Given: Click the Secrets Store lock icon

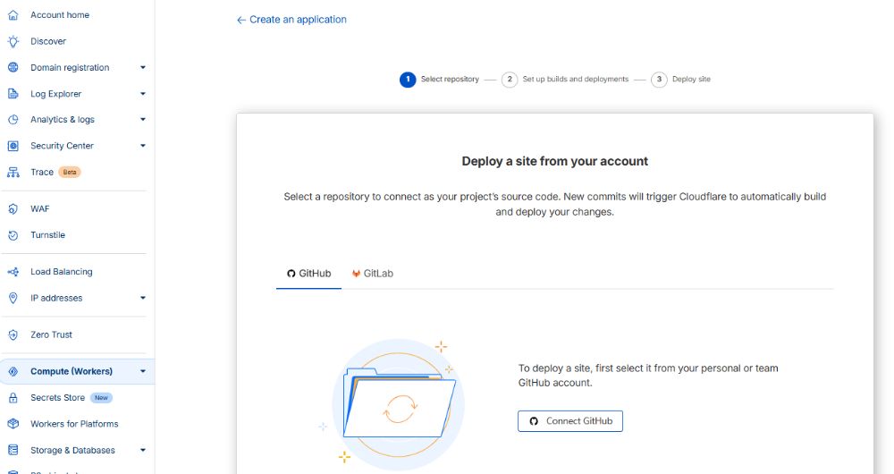Looking at the screenshot, I should [x=13, y=398].
